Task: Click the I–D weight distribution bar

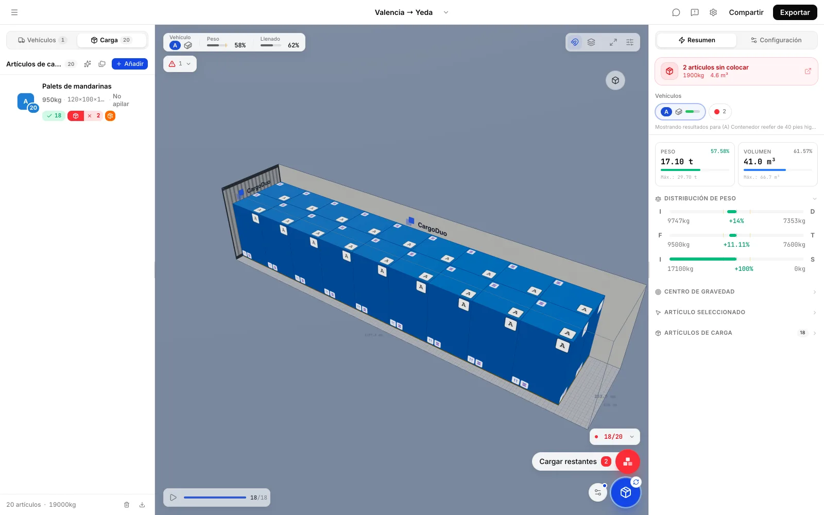Action: [x=736, y=212]
